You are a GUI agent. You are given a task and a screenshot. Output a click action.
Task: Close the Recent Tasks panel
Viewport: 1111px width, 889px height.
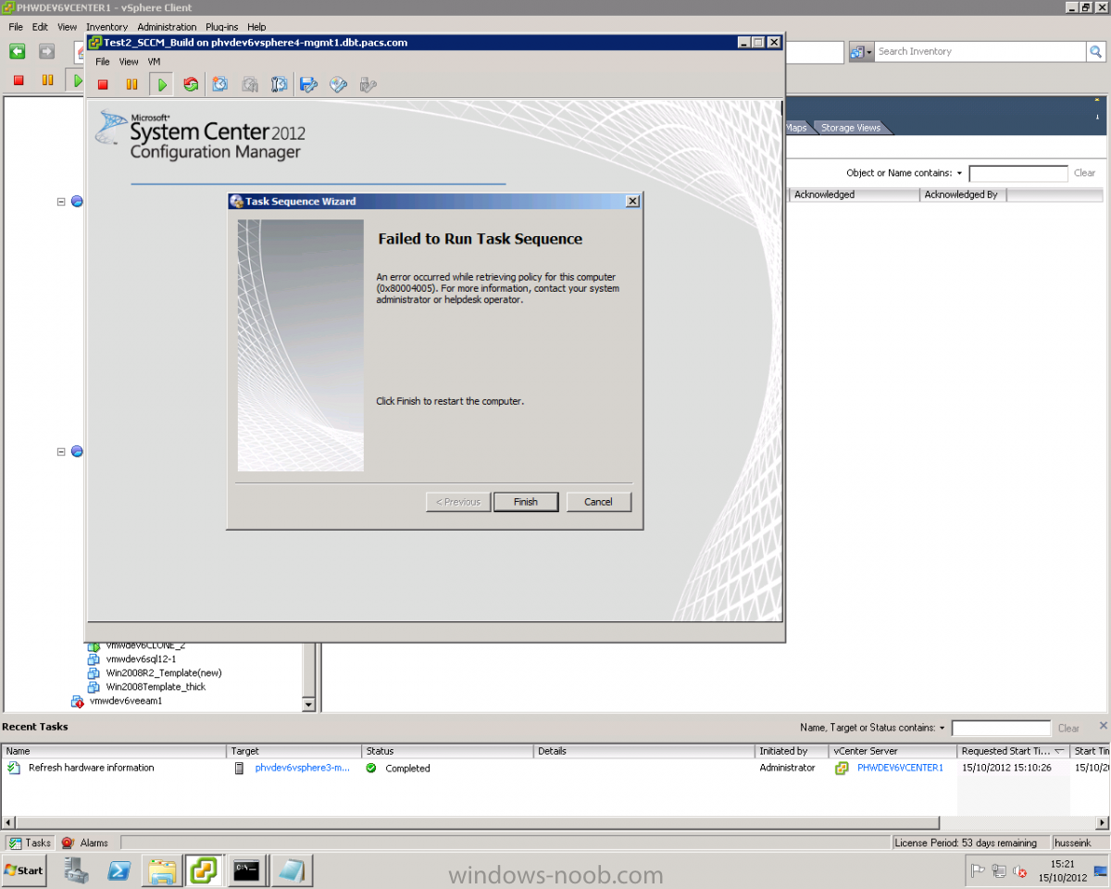[1103, 726]
